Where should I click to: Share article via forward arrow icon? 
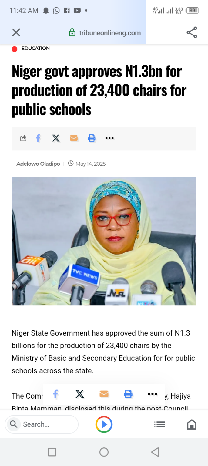pyautogui.click(x=23, y=138)
